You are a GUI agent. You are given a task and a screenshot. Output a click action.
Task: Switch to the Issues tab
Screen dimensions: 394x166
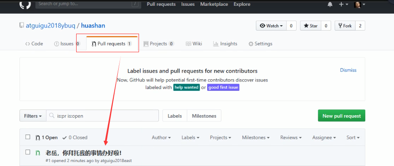click(x=67, y=44)
